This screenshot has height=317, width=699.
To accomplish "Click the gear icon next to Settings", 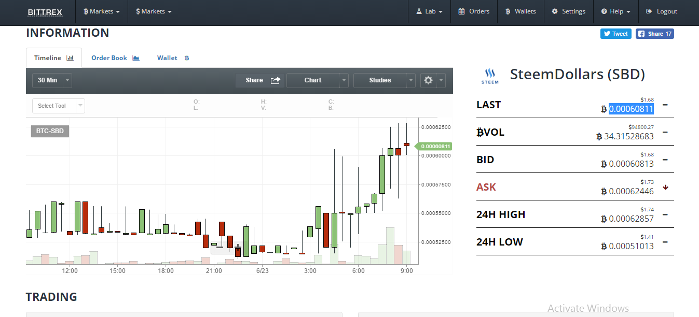I will (x=555, y=11).
